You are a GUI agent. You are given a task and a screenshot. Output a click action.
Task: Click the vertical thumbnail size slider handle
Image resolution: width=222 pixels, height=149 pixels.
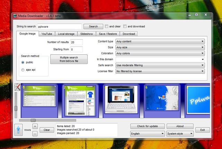click(16, 108)
